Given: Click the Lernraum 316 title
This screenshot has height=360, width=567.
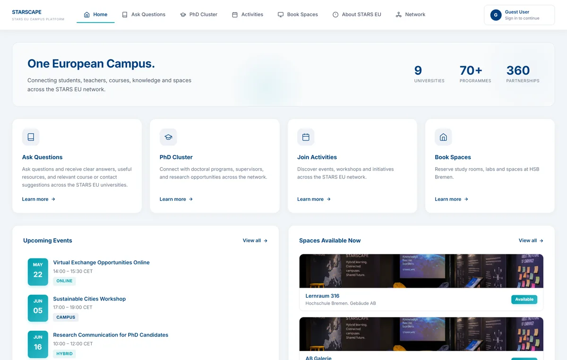Looking at the screenshot, I should [322, 296].
